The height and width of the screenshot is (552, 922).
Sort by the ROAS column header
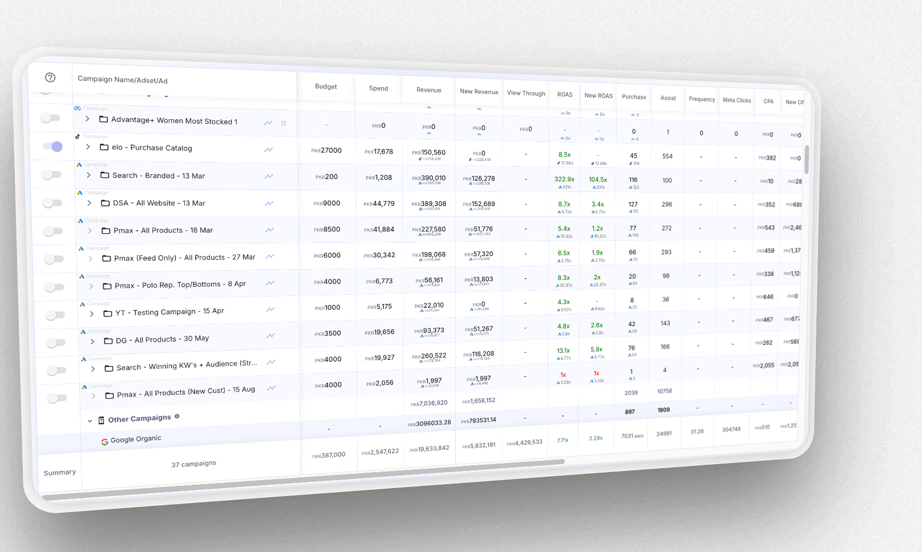tap(564, 95)
